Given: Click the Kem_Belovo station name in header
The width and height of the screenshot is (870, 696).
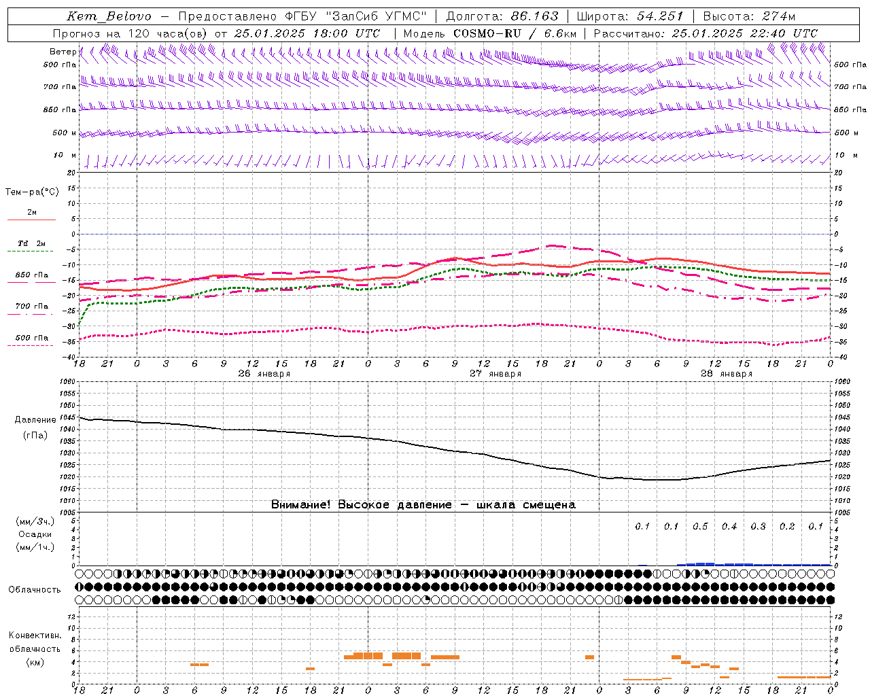Looking at the screenshot, I should click(x=109, y=16).
